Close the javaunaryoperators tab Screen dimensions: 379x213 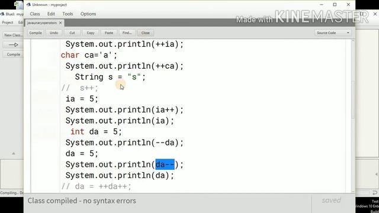tap(60, 23)
